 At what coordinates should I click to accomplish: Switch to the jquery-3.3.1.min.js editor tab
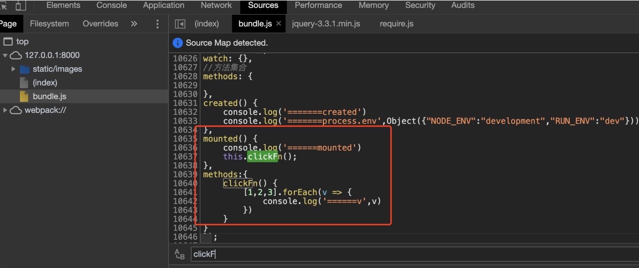click(326, 24)
